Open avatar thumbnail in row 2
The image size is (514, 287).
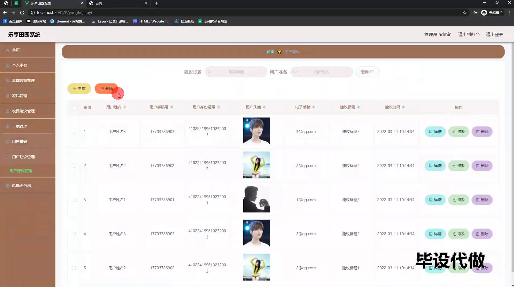256,165
